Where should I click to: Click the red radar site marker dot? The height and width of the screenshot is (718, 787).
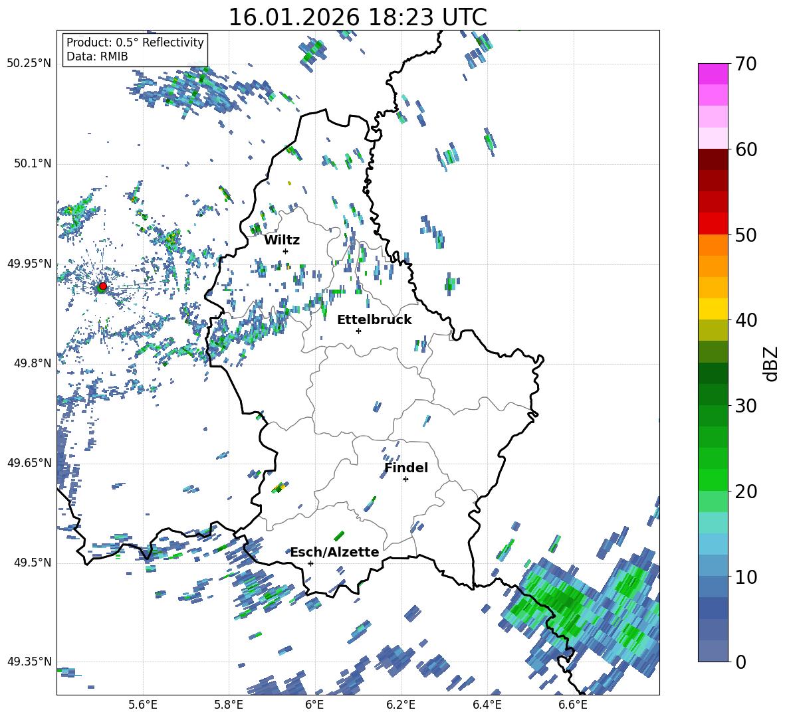(x=103, y=286)
